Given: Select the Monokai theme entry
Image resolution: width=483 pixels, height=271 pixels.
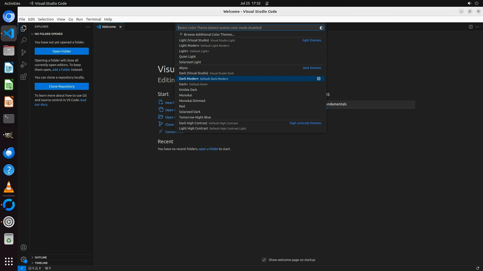Looking at the screenshot, I should coord(185,95).
